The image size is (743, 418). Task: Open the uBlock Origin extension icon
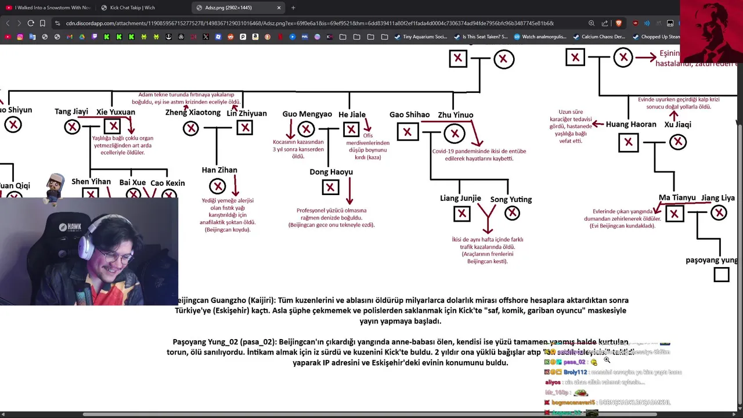(x=636, y=23)
